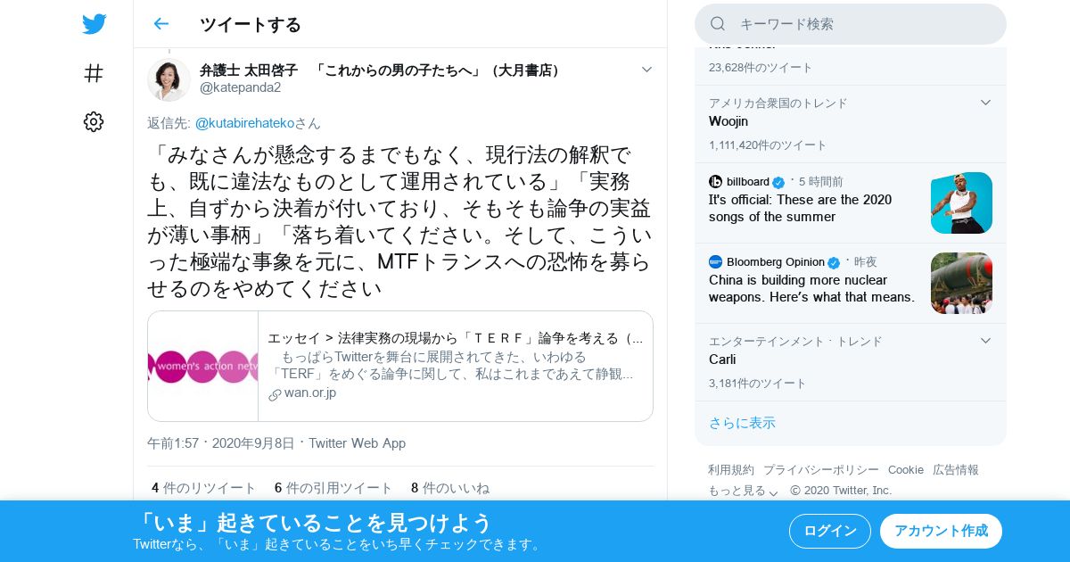Click the Bloomberg Opinion logo icon

(x=715, y=262)
